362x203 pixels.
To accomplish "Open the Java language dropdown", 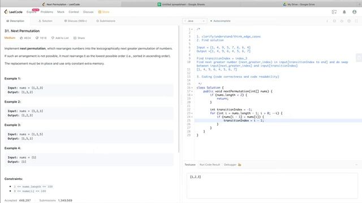I will coord(195,21).
